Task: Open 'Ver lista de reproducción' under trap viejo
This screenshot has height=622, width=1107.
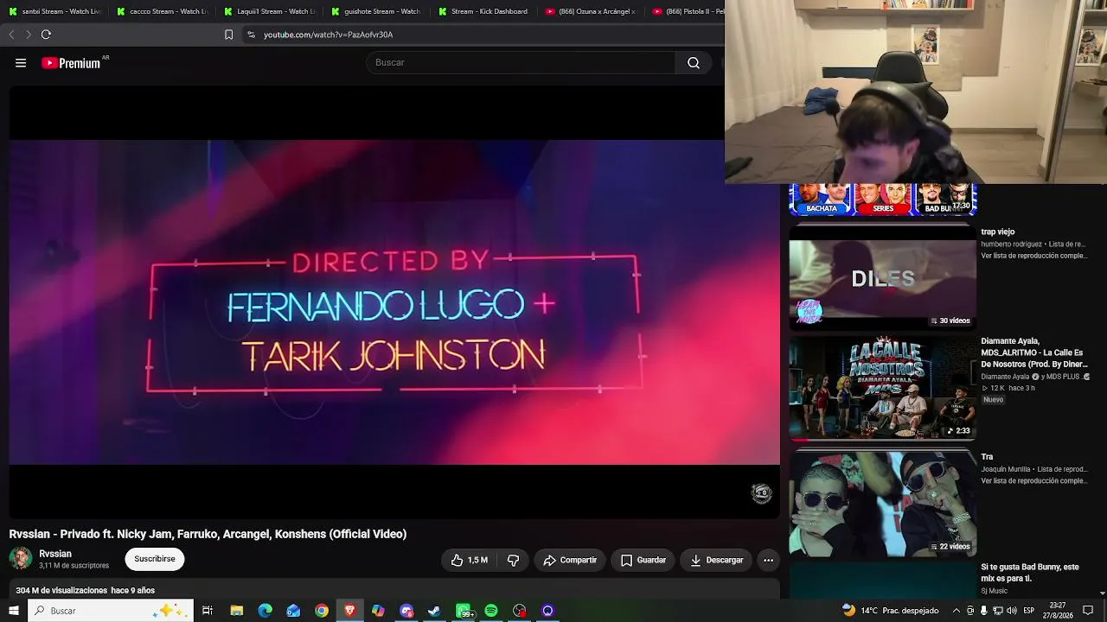Action: (x=1034, y=256)
